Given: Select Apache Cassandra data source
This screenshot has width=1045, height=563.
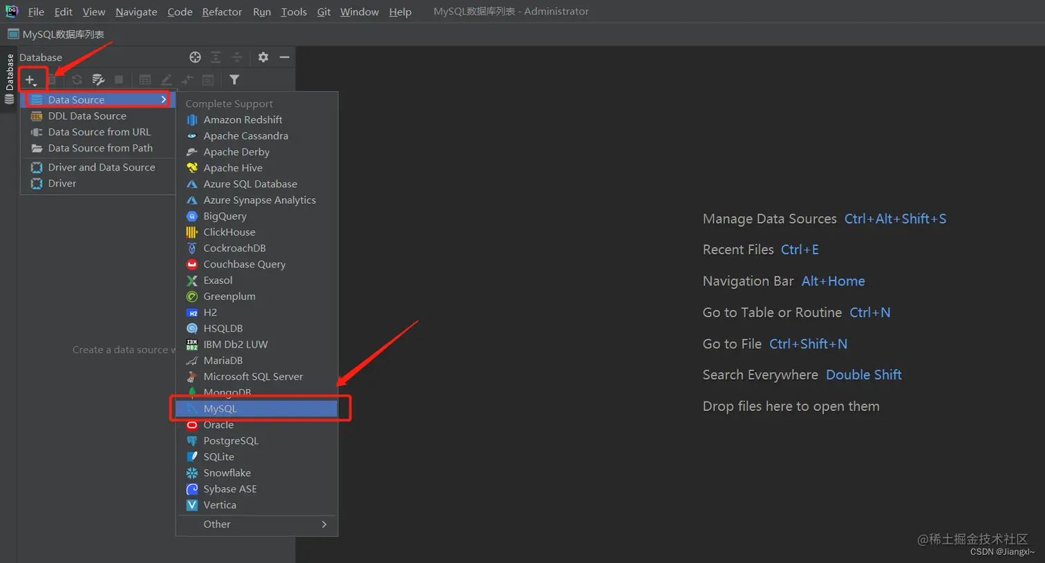Looking at the screenshot, I should tap(256, 136).
